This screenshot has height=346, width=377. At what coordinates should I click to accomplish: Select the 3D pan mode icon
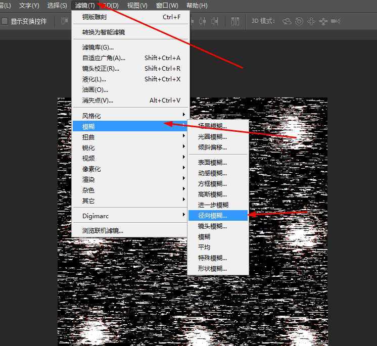click(311, 21)
